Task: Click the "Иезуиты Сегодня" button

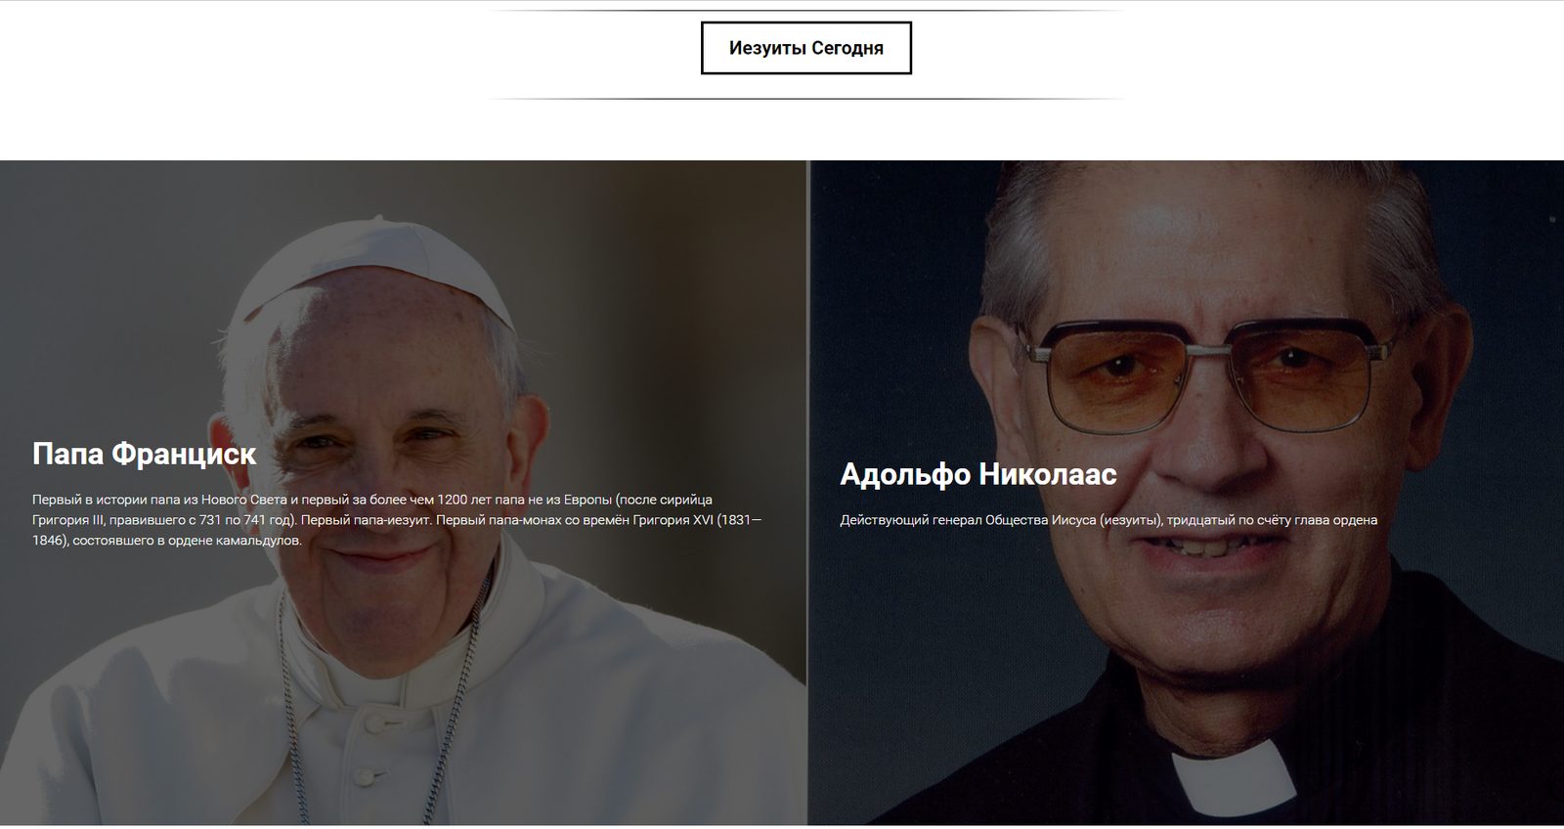Action: click(x=805, y=48)
